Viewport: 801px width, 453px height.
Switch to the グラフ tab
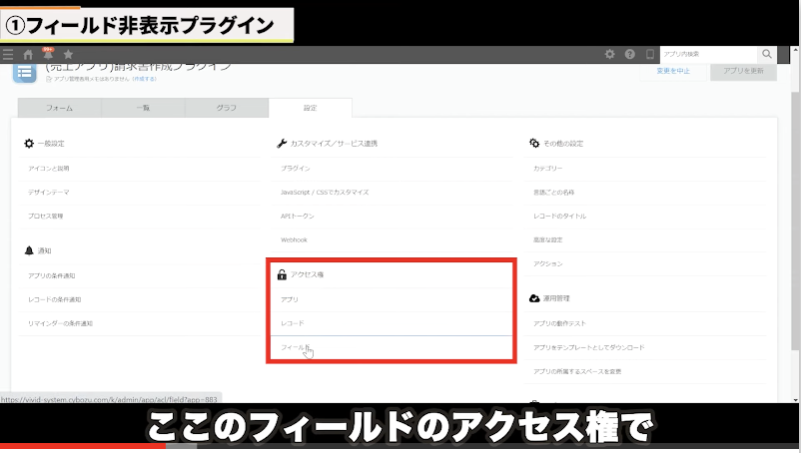tap(227, 107)
